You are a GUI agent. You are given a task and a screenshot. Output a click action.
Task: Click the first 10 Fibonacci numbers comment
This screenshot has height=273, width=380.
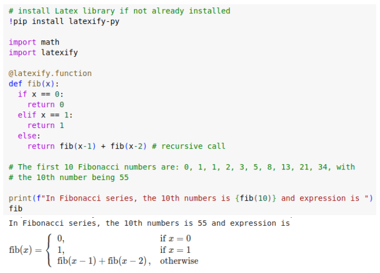tap(182, 167)
